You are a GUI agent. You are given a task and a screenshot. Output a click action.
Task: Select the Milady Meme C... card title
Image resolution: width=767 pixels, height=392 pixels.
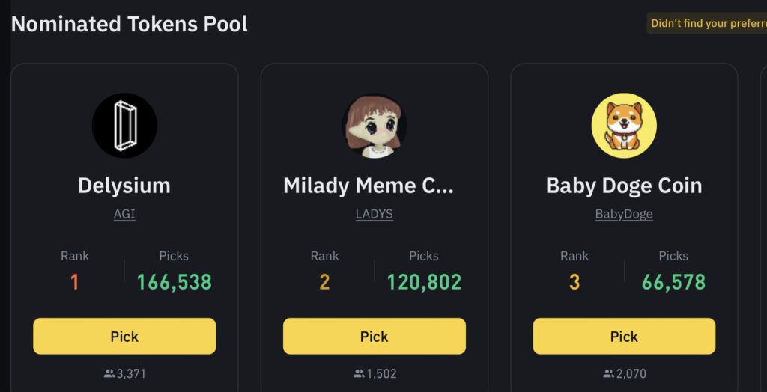coord(369,186)
